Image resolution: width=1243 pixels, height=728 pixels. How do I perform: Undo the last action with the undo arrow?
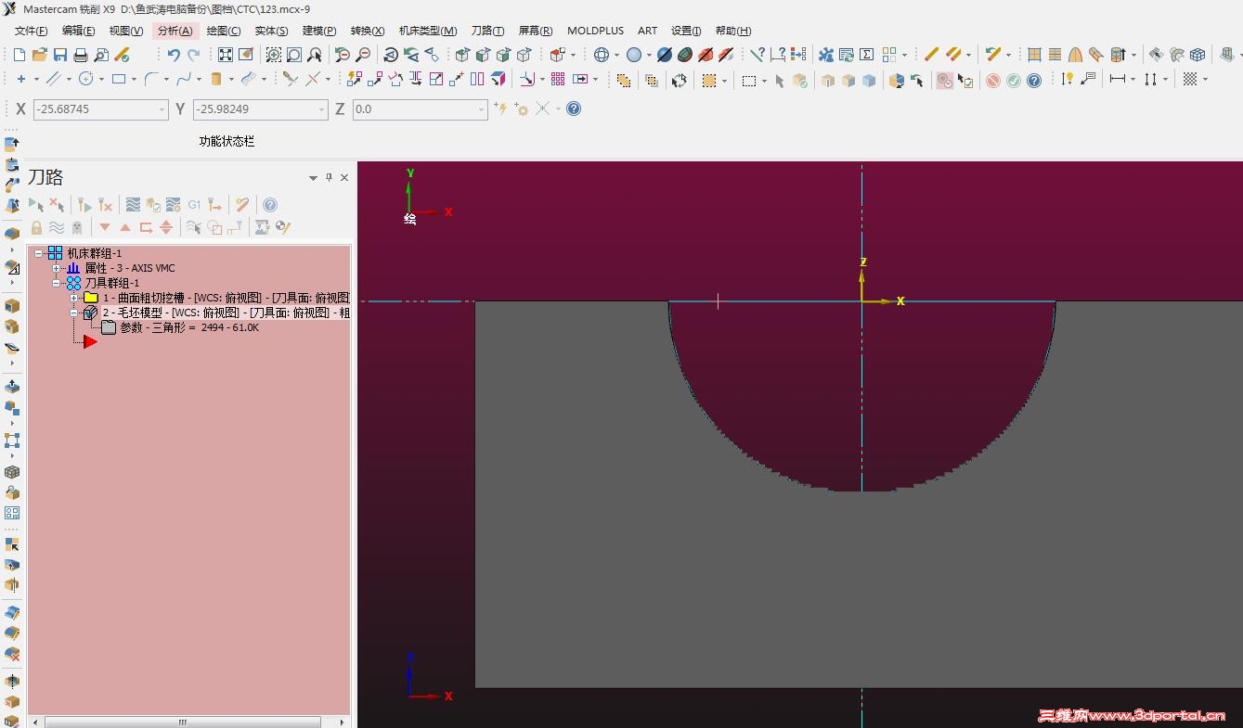pyautogui.click(x=174, y=55)
